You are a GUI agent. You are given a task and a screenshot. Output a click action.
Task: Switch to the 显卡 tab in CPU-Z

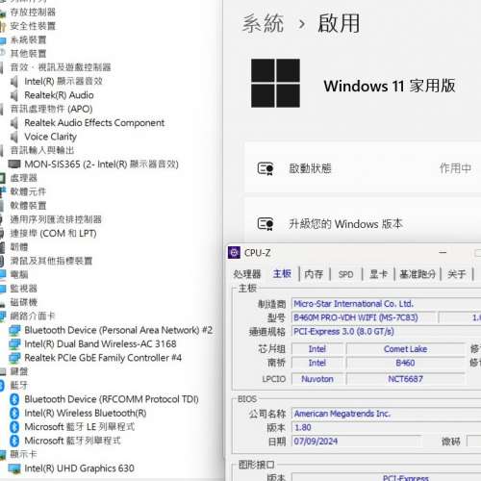coord(378,274)
